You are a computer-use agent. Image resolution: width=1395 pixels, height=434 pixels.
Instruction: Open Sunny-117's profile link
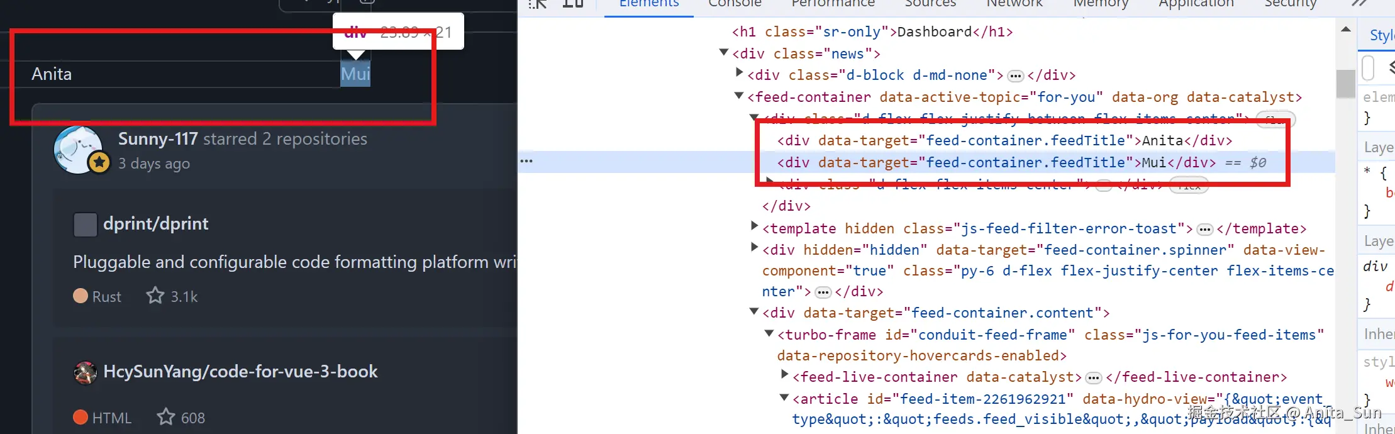158,138
